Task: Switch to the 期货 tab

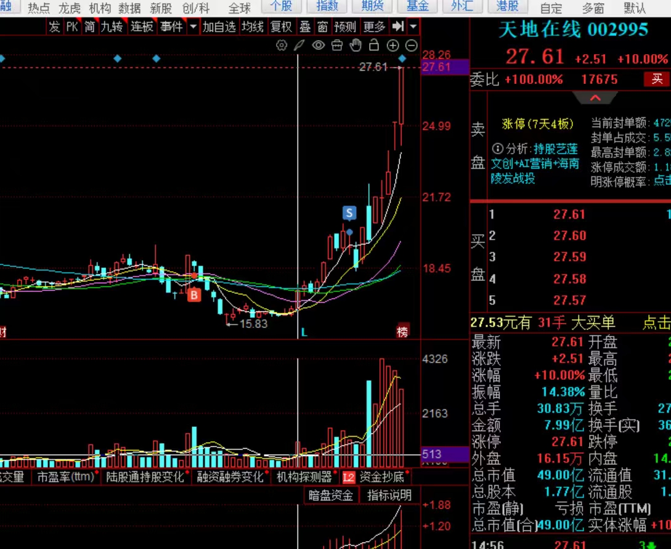Action: coord(372,6)
